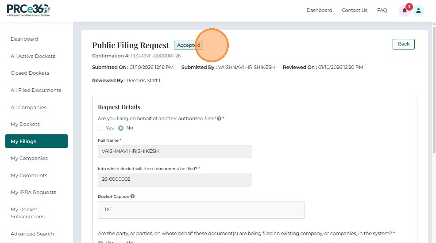Click the PRCe360 logo

coord(28,10)
